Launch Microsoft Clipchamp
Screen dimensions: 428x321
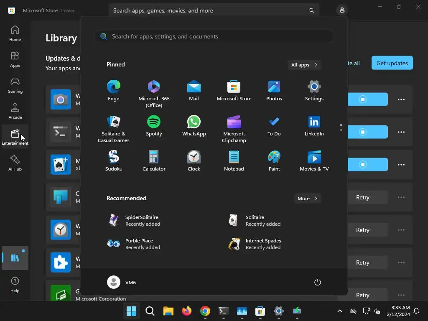(234, 129)
